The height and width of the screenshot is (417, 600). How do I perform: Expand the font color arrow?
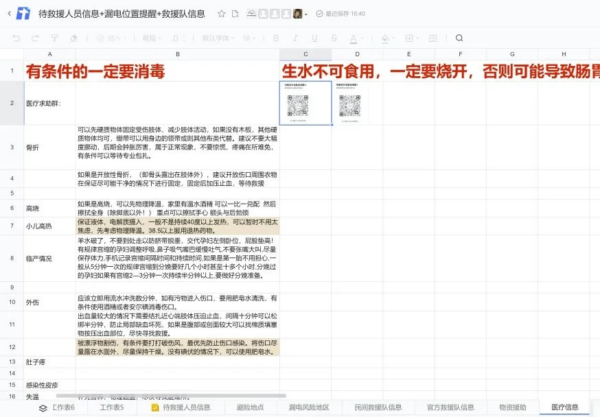click(362, 38)
